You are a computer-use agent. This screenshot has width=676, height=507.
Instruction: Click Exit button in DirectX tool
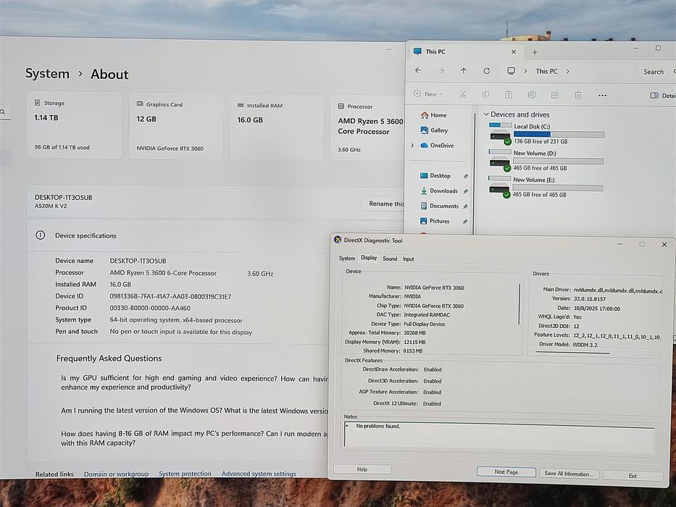(633, 476)
